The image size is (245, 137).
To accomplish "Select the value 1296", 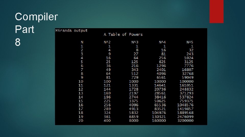I will coord(161,66).
